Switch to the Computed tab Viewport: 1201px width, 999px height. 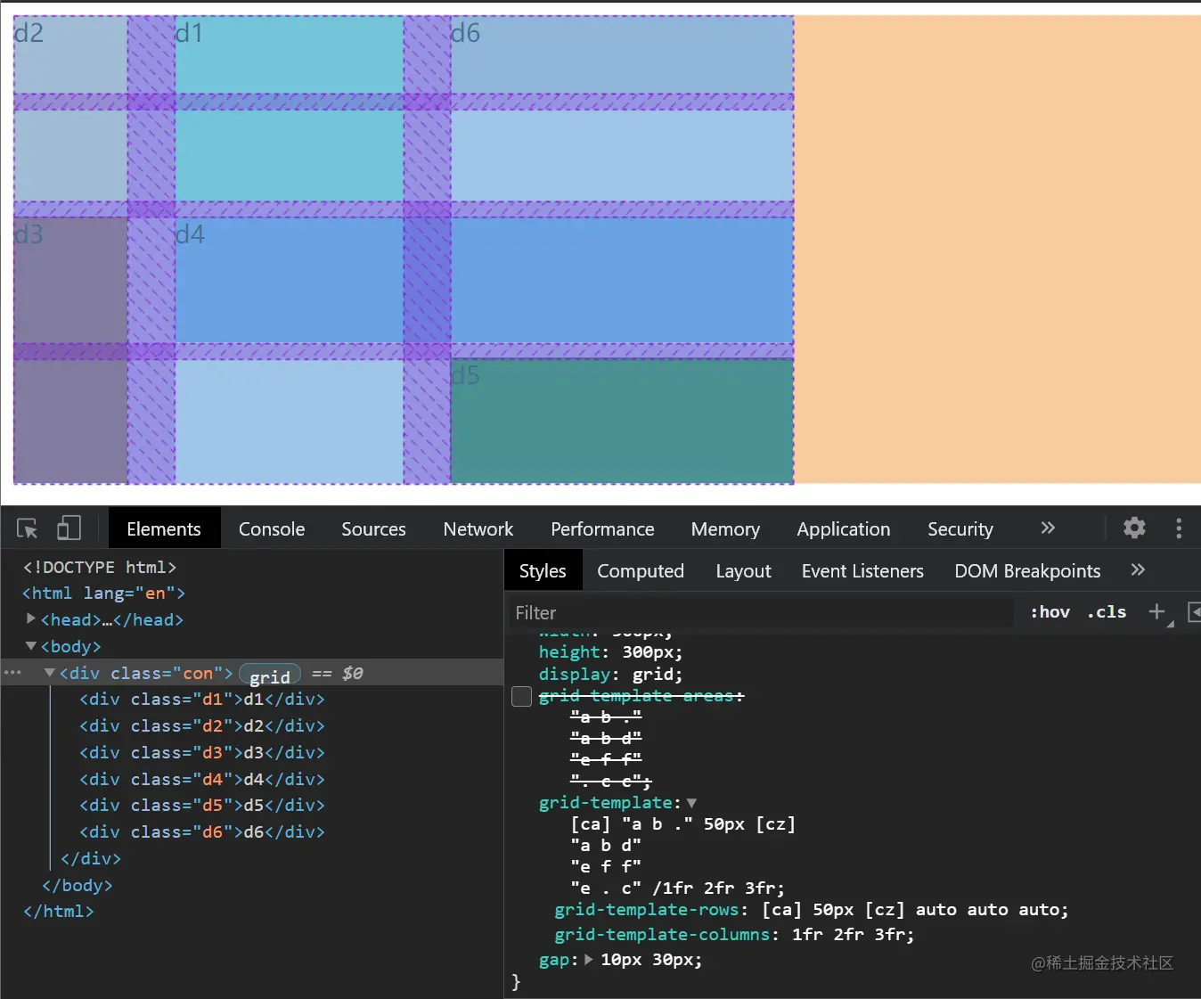pos(641,570)
